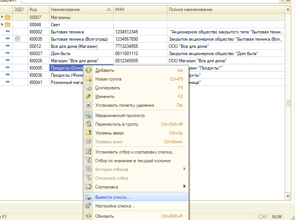Screen dimensions: 295x220
Task: Click the Переместить в группу icon
Action: pos(89,124)
